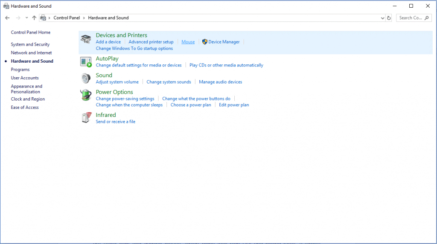Click Play CDs or other media automatically
This screenshot has width=437, height=244.
(226, 65)
